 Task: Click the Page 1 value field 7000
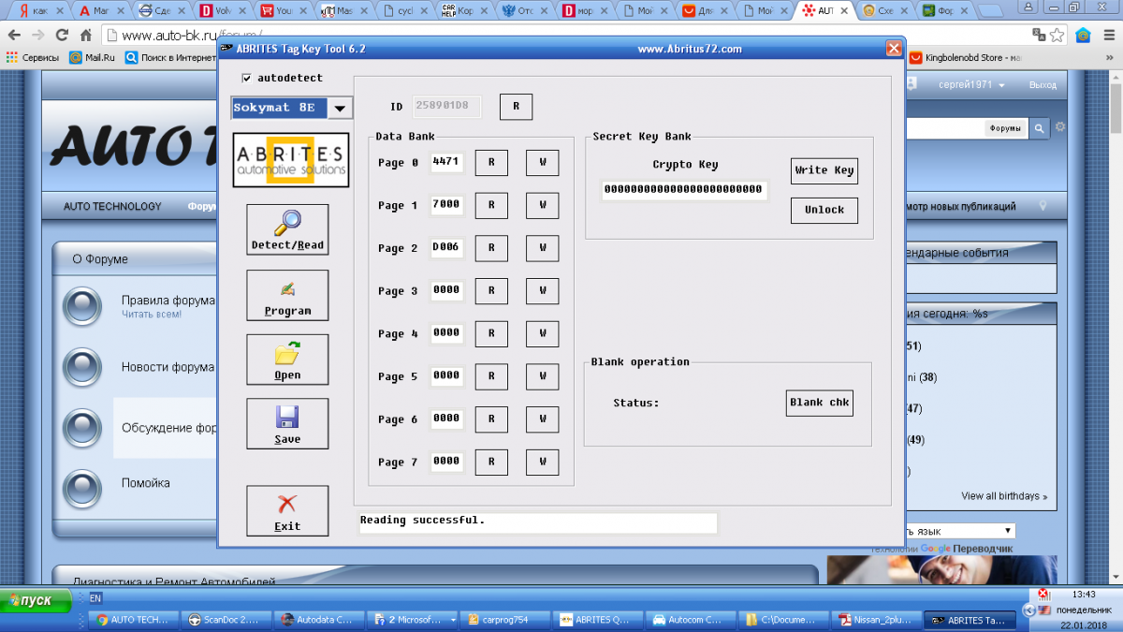446,205
